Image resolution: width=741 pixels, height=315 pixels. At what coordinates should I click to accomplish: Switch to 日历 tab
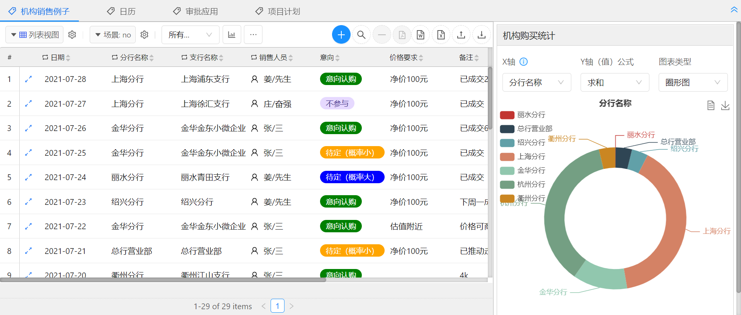(121, 11)
